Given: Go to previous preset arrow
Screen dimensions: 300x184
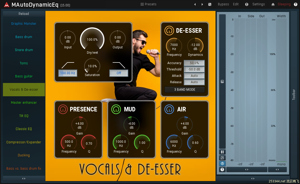Looking at the screenshot, I should coord(195,4).
